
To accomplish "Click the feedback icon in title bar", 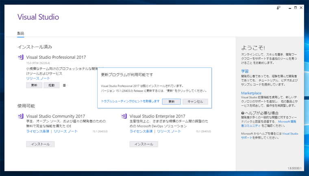I will [279, 8].
